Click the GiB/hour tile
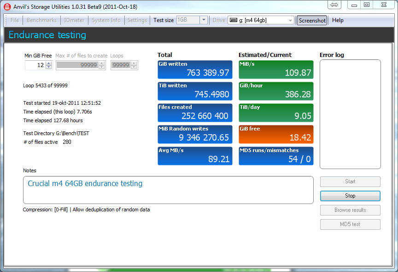398x272 pixels. pos(276,91)
